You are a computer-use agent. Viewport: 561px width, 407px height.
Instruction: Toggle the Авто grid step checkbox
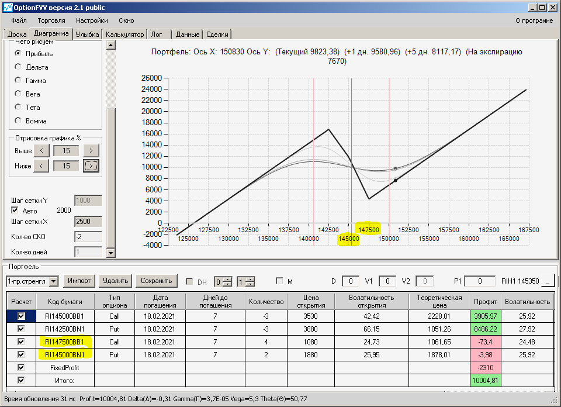[15, 210]
